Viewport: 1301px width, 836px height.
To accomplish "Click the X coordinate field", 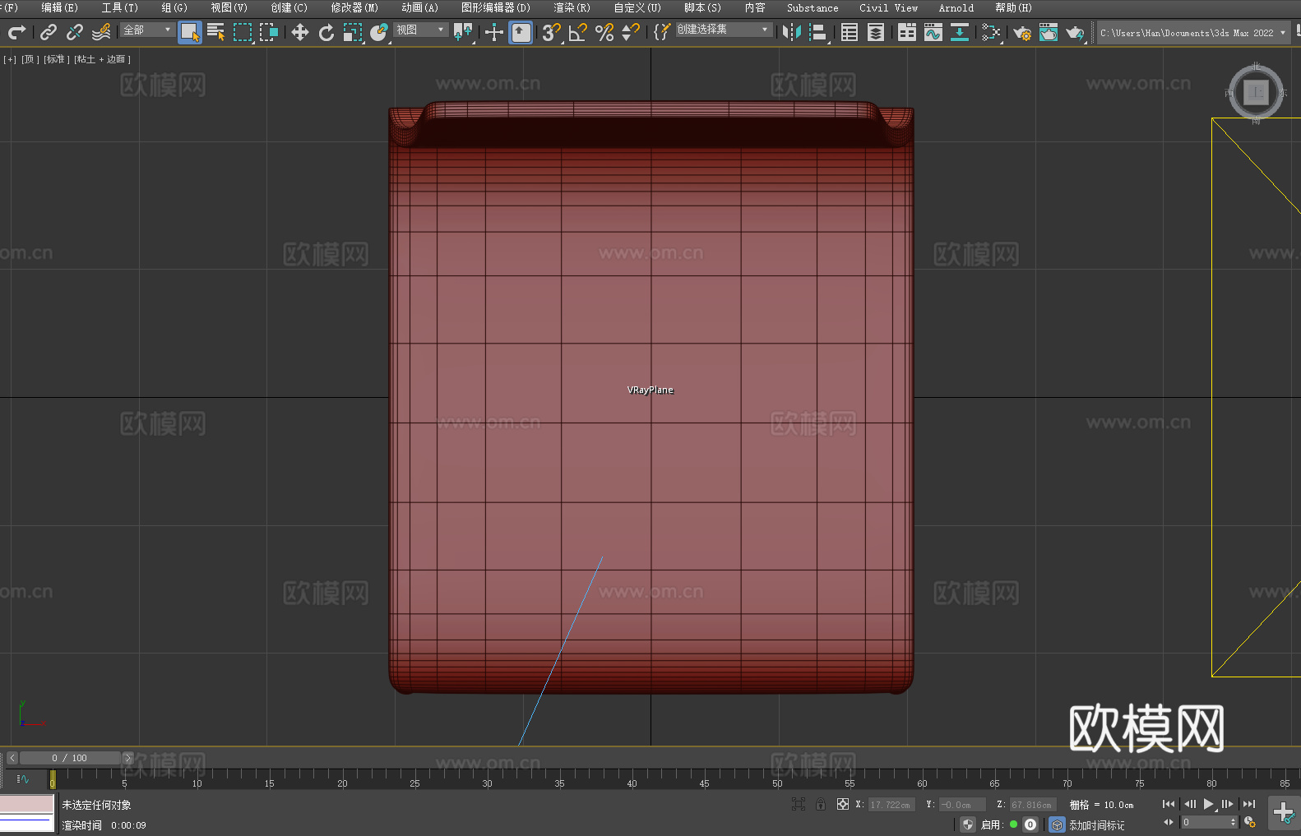I will (x=891, y=805).
